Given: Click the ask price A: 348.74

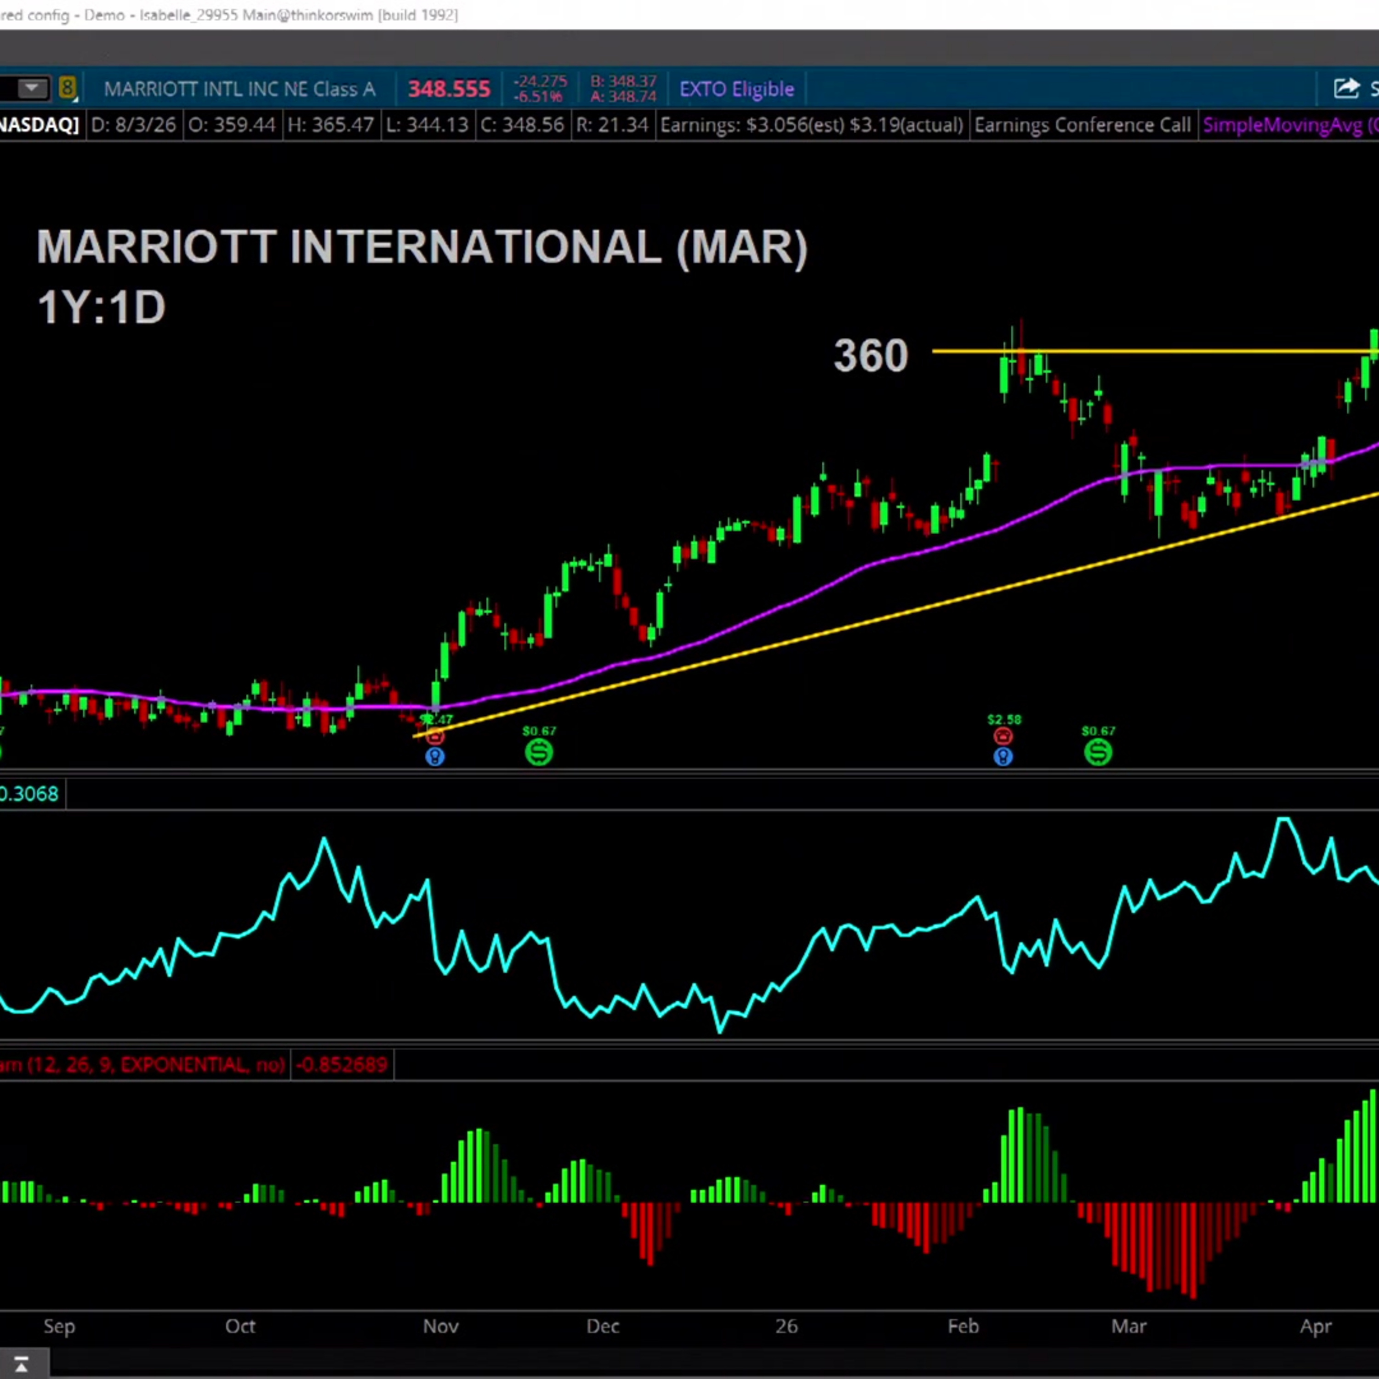Looking at the screenshot, I should point(623,97).
